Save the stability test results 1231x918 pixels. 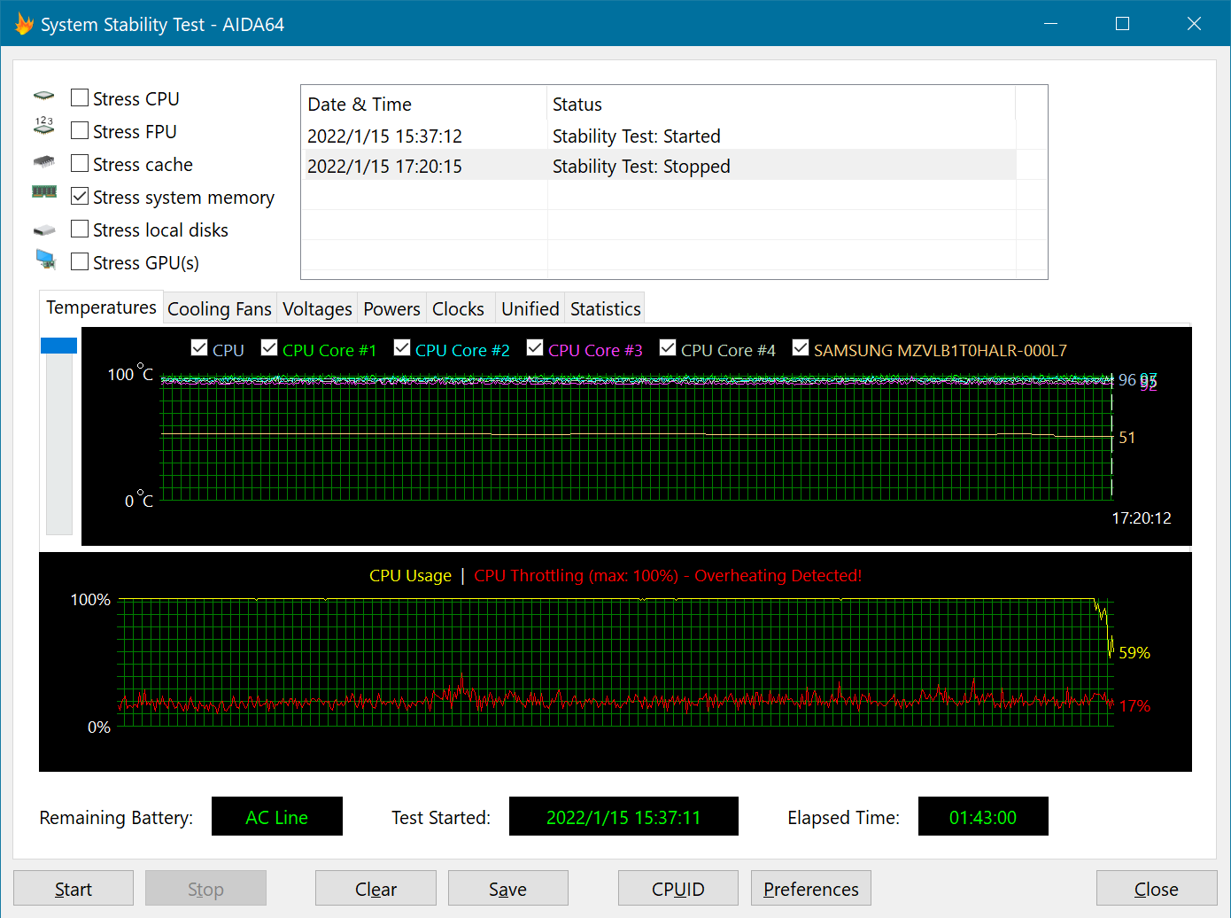507,889
